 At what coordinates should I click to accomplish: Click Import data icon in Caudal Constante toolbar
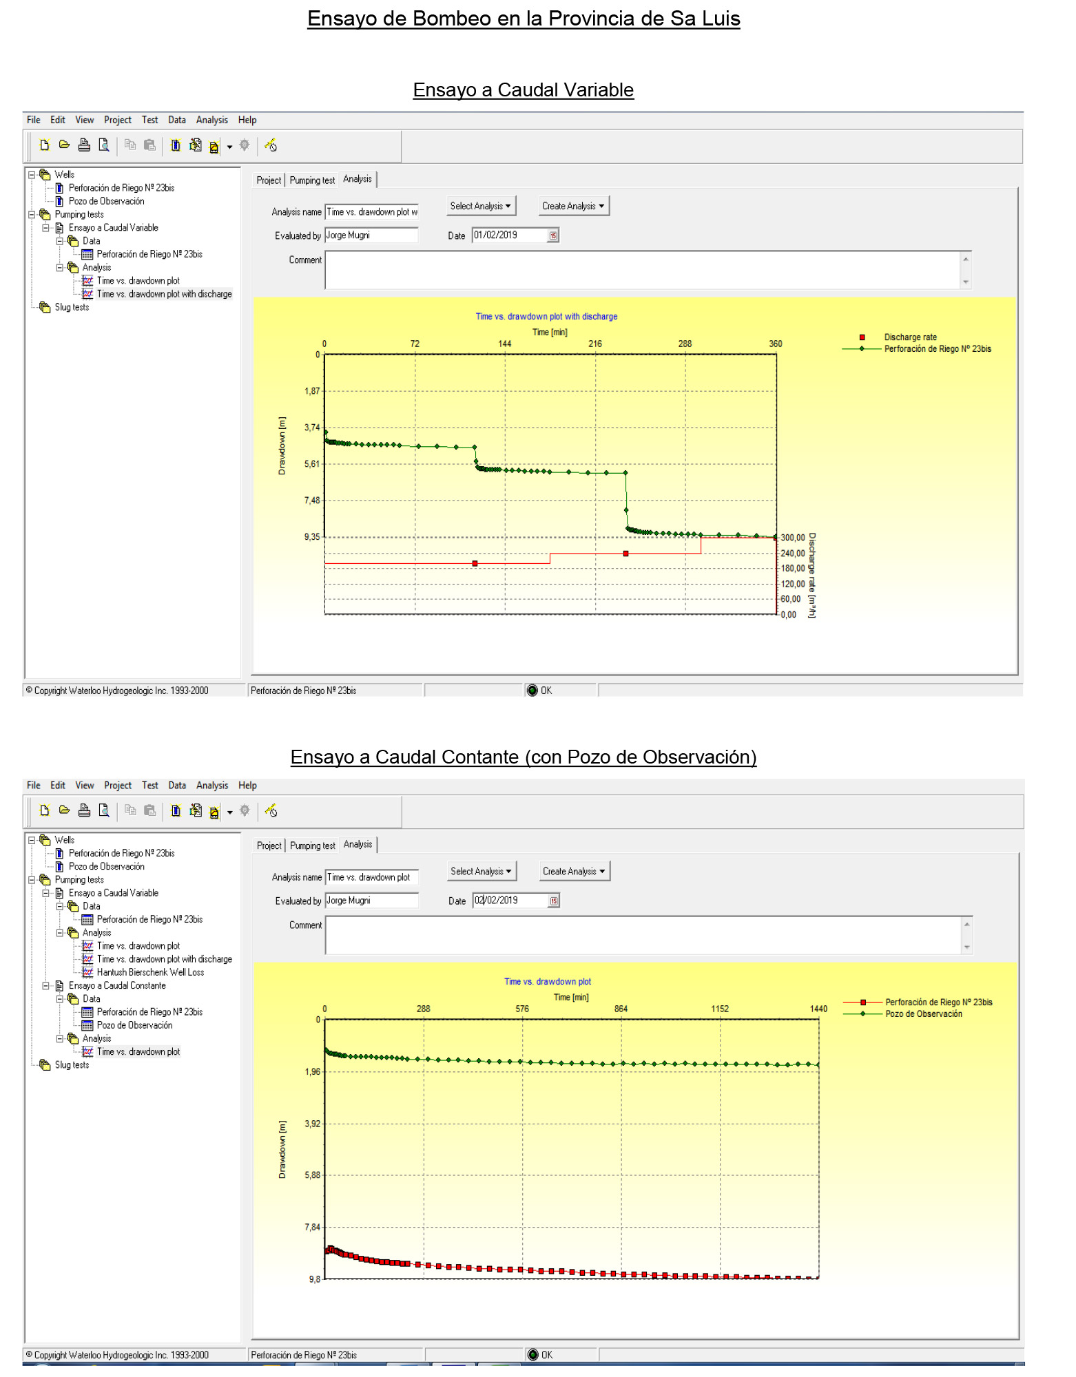(196, 810)
